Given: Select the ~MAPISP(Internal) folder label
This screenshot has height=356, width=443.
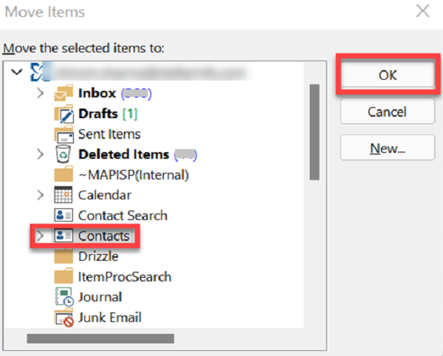Looking at the screenshot, I should [x=134, y=175].
